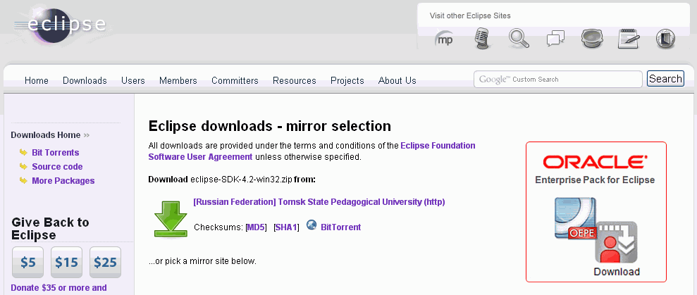The width and height of the screenshot is (697, 295).
Task: Click the green download arrow icon
Action: 171,219
